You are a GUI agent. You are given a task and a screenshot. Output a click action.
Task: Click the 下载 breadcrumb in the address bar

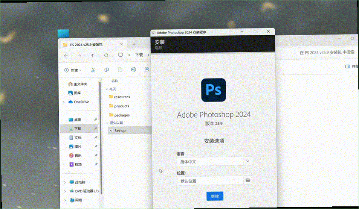[139, 55]
